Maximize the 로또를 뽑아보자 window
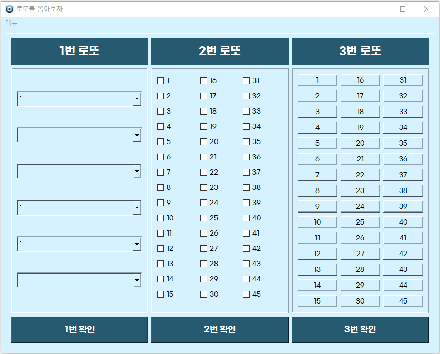 point(403,9)
